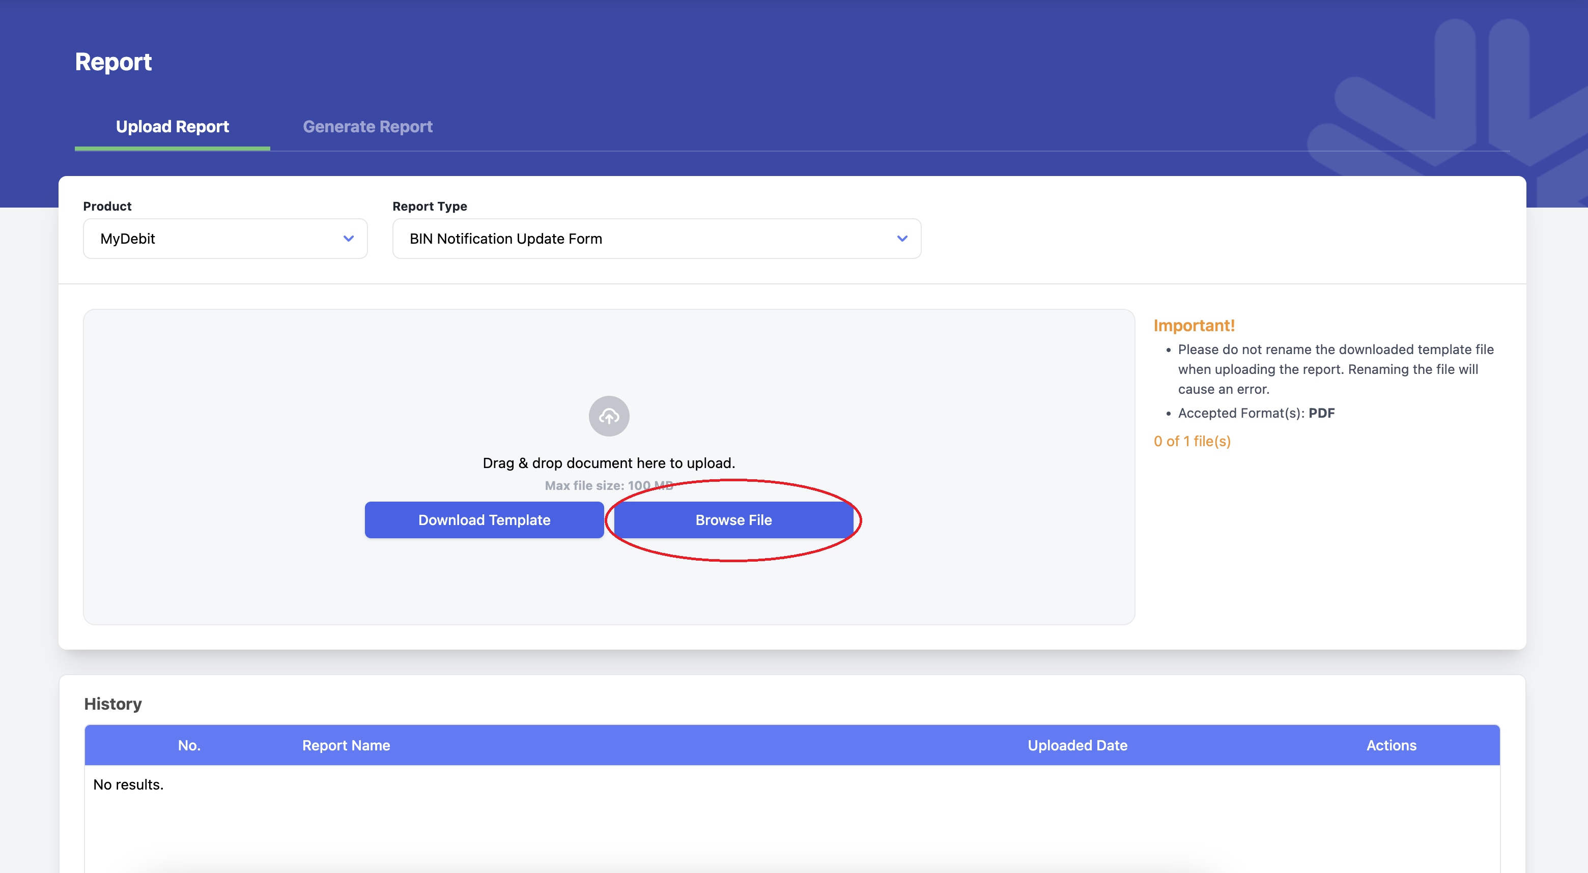
Task: Expand the Report Type dropdown
Action: [x=657, y=239]
